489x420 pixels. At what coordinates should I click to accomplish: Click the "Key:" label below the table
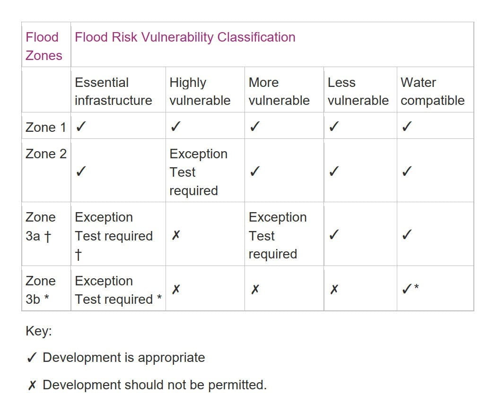(x=38, y=331)
